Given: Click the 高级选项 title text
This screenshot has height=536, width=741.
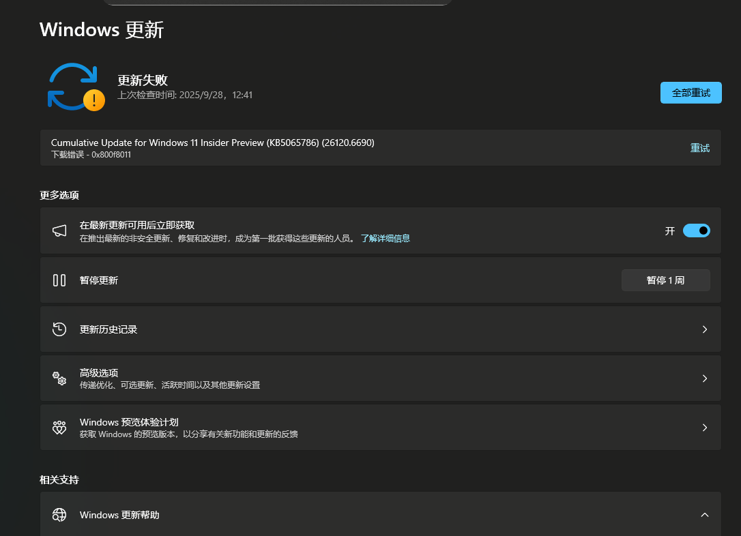Looking at the screenshot, I should tap(99, 372).
